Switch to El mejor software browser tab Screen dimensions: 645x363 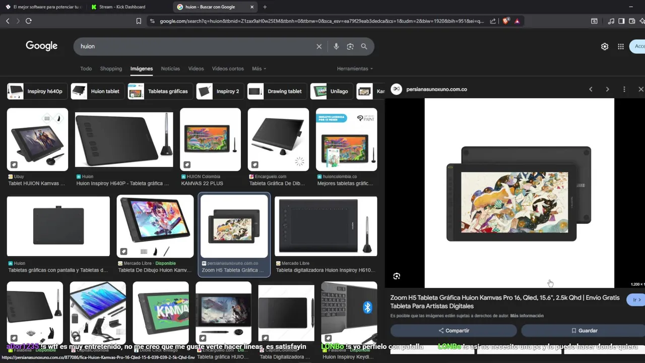43,7
